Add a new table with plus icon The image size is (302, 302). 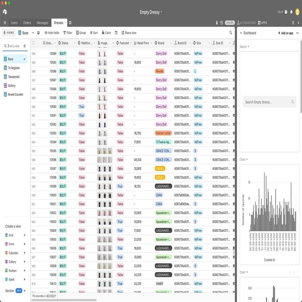tap(70, 23)
